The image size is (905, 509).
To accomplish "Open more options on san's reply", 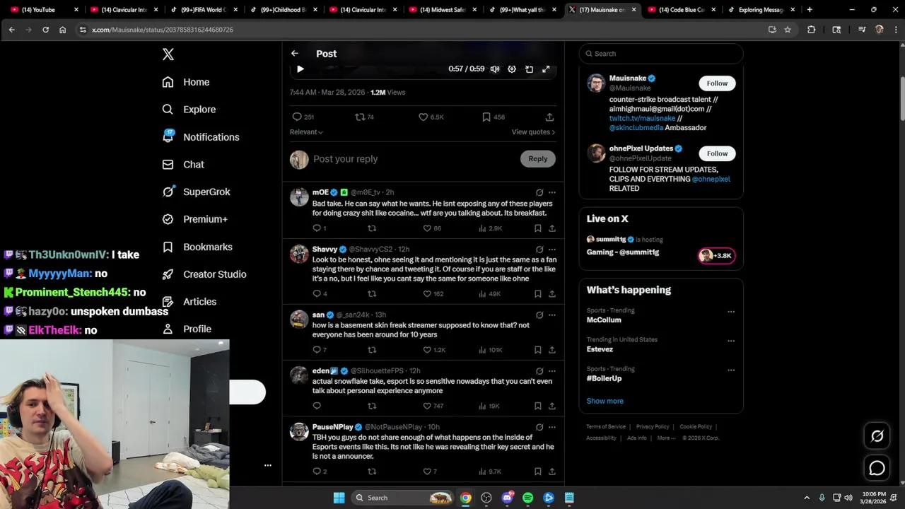I will coord(552,315).
